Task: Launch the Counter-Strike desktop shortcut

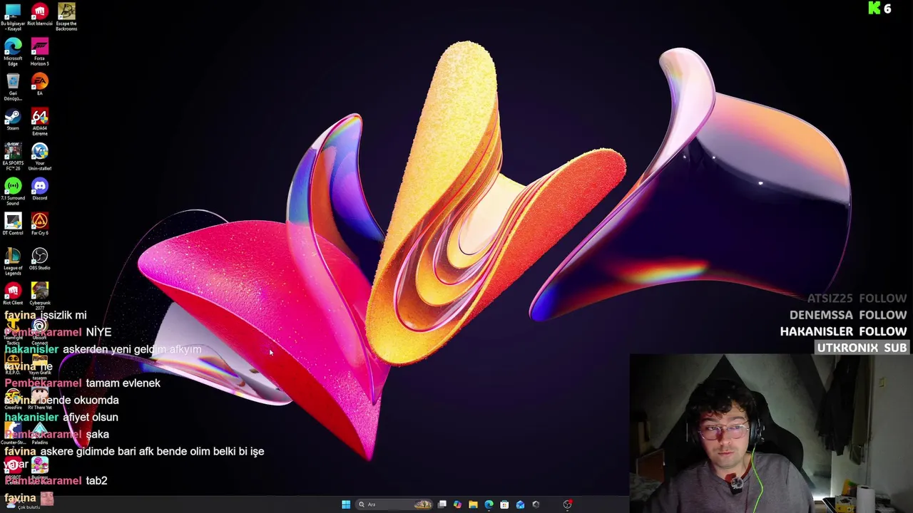Action: [13, 433]
